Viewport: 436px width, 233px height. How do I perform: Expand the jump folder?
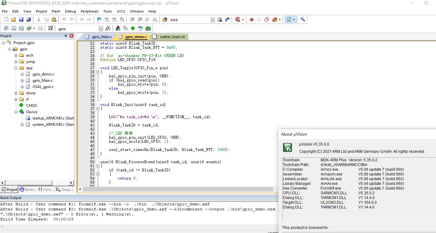tap(16, 62)
